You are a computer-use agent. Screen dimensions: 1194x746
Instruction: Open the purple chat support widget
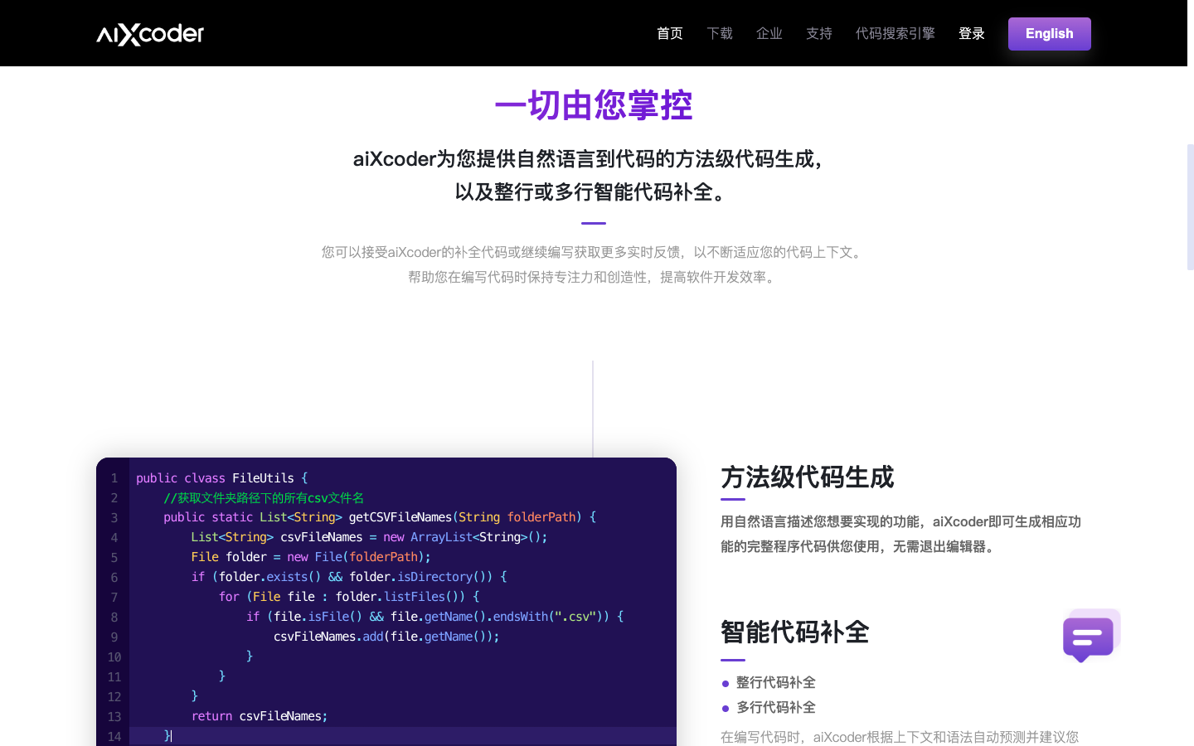1091,636
